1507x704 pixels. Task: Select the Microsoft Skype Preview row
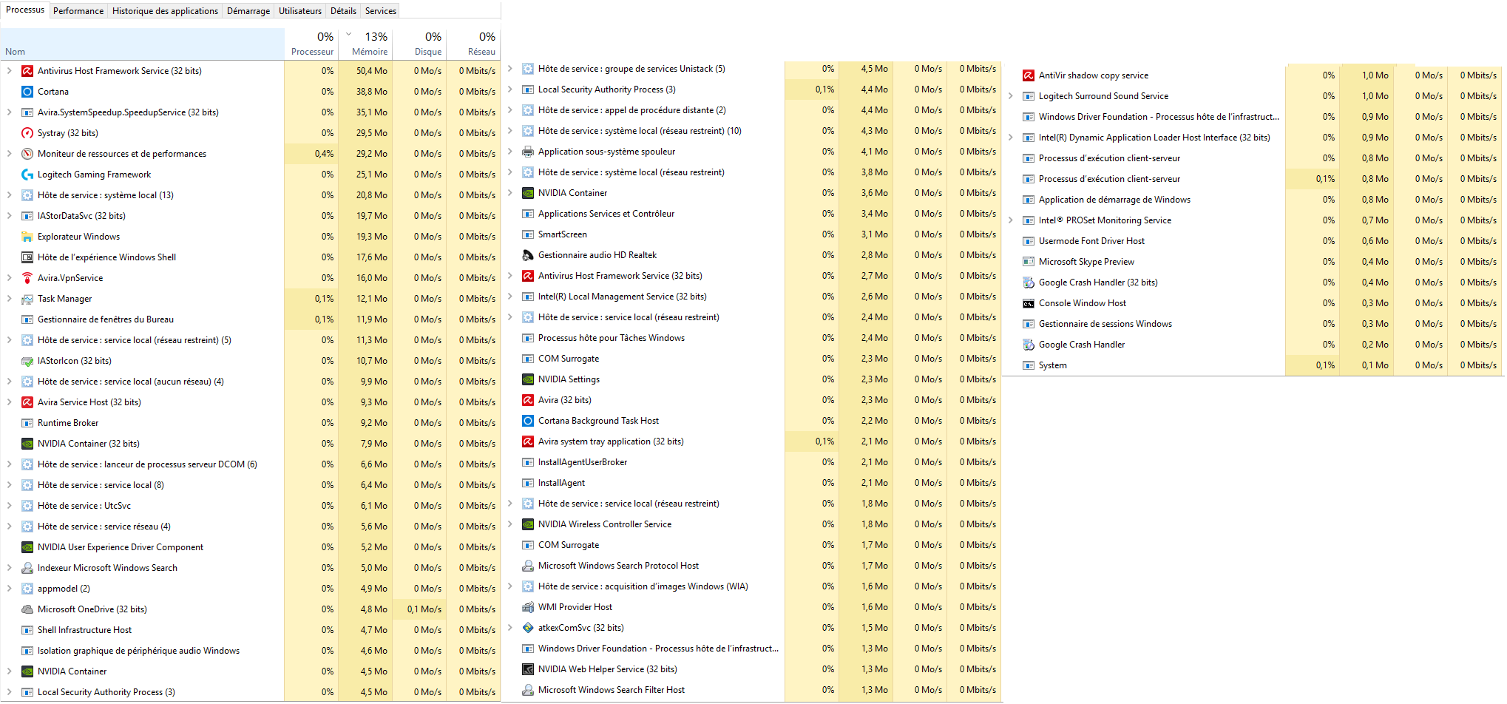(x=1252, y=262)
